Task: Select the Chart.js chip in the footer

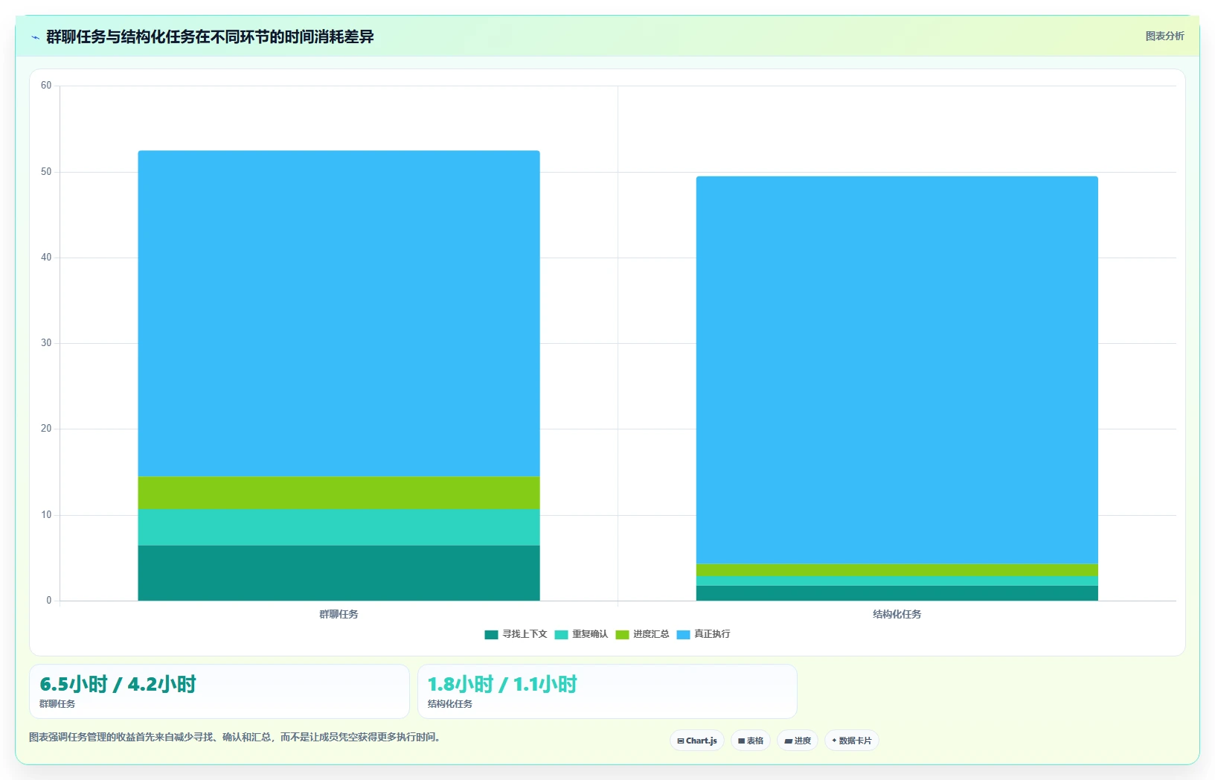Action: [x=697, y=741]
